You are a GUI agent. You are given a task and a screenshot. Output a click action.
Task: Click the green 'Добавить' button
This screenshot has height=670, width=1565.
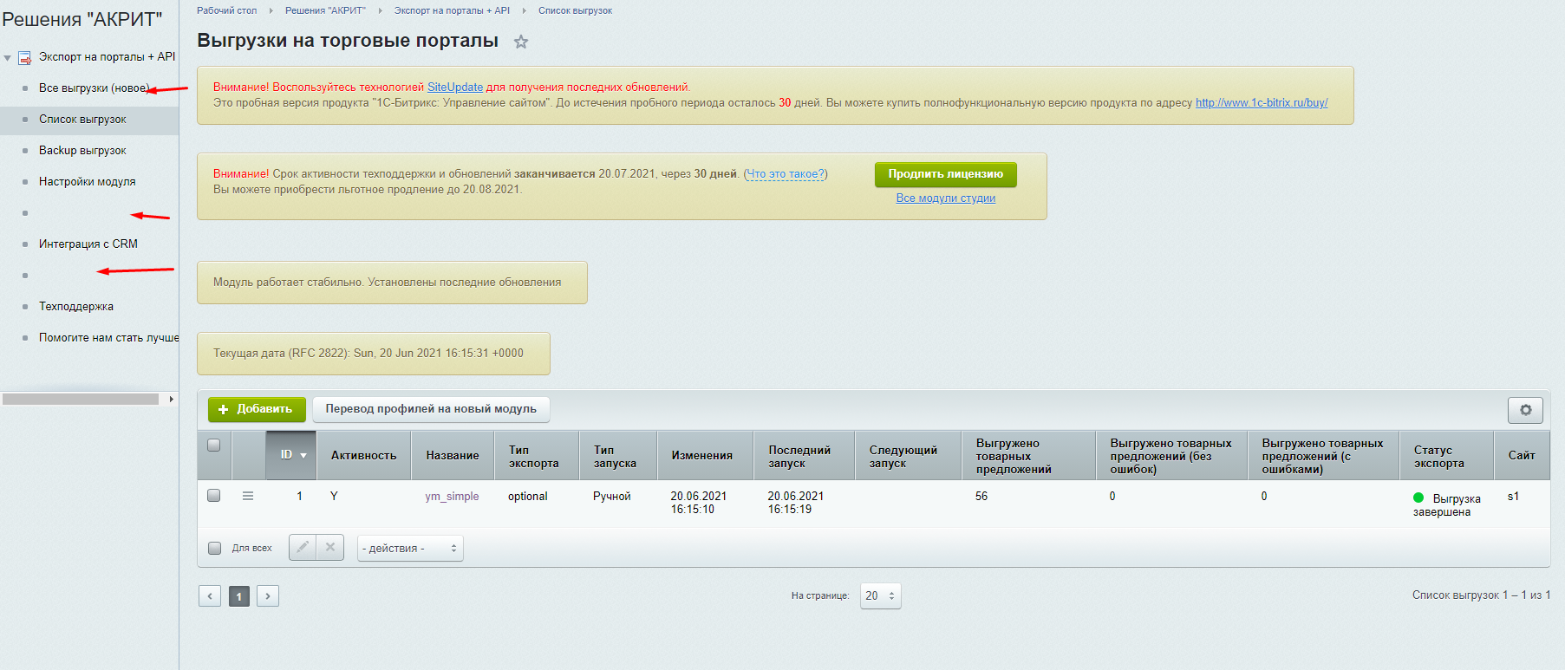(x=255, y=409)
